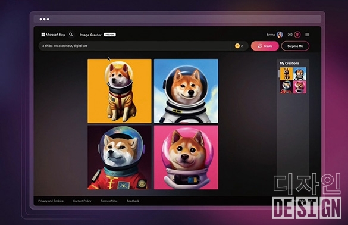
Task: Select orange thumbnail in My Creations
Action: pyautogui.click(x=286, y=74)
